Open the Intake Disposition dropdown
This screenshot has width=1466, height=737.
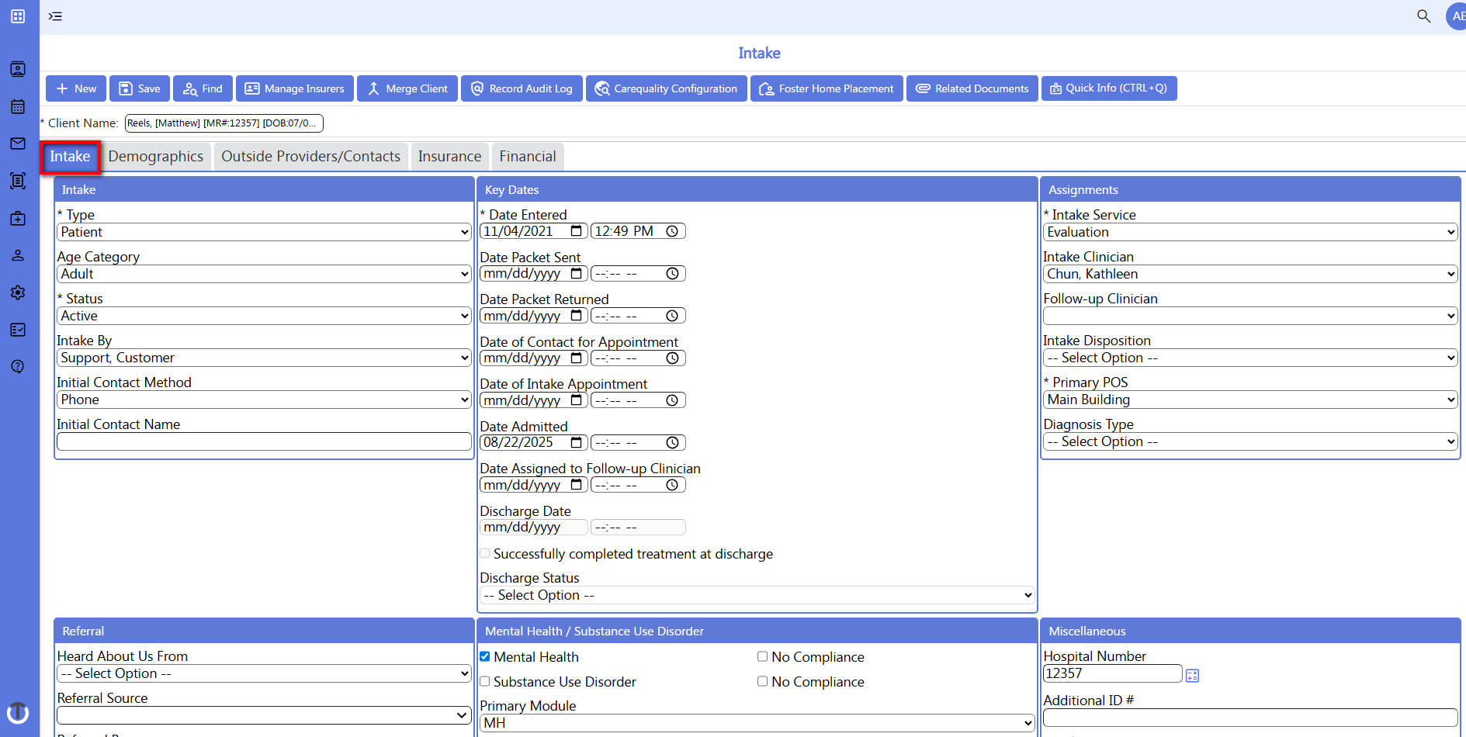[1249, 358]
